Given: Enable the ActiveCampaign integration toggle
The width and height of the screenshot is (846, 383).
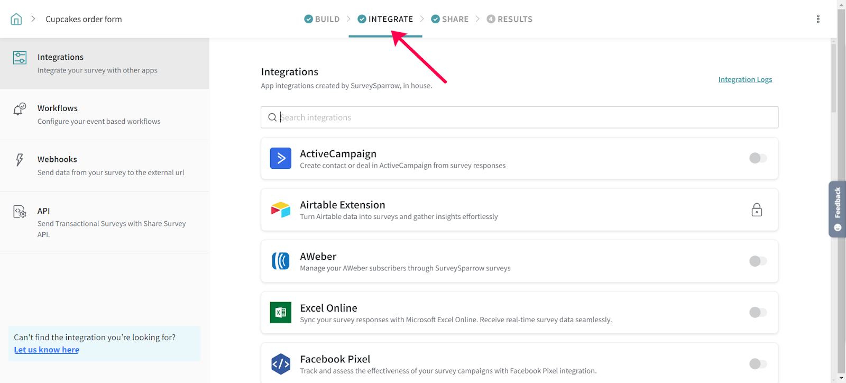Looking at the screenshot, I should (x=758, y=158).
